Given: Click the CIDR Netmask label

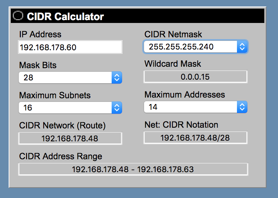Looking at the screenshot, I should [173, 34].
